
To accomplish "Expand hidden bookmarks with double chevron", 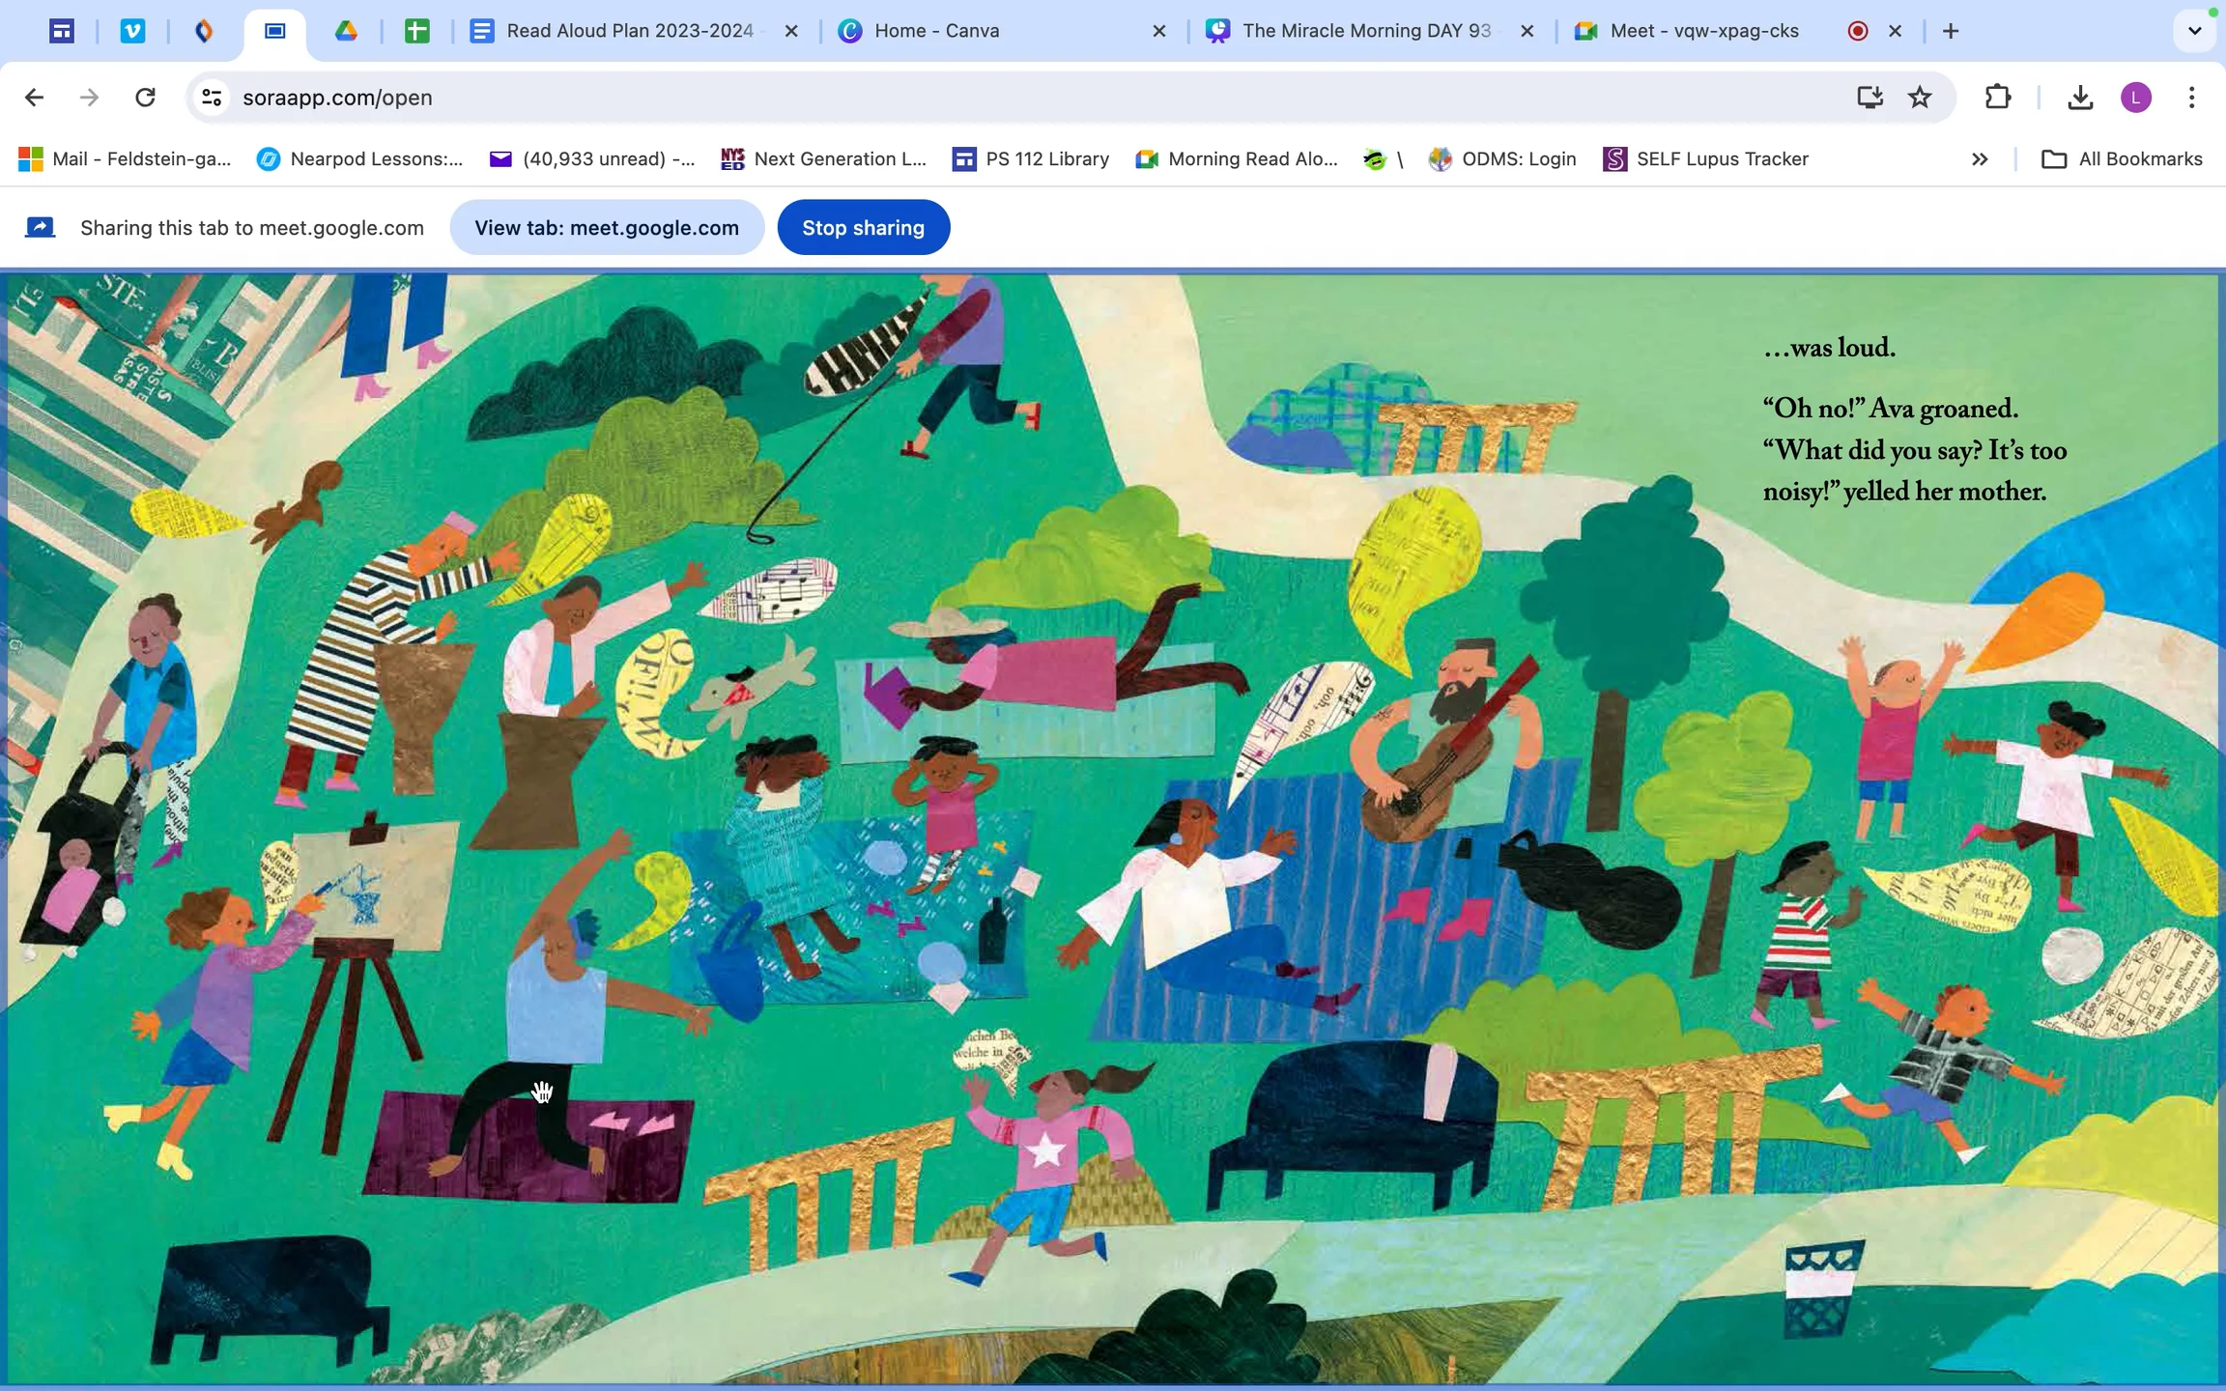I will (1980, 158).
